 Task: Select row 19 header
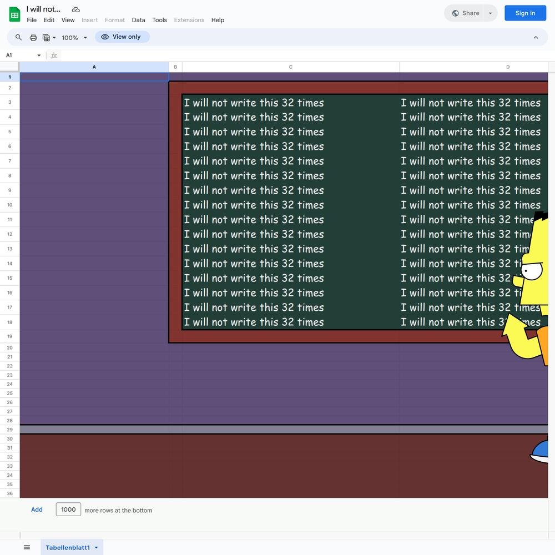click(x=9, y=336)
